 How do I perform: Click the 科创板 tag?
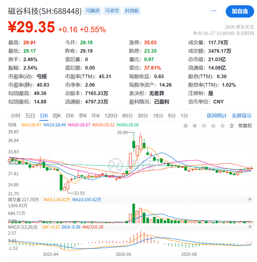click(x=132, y=11)
